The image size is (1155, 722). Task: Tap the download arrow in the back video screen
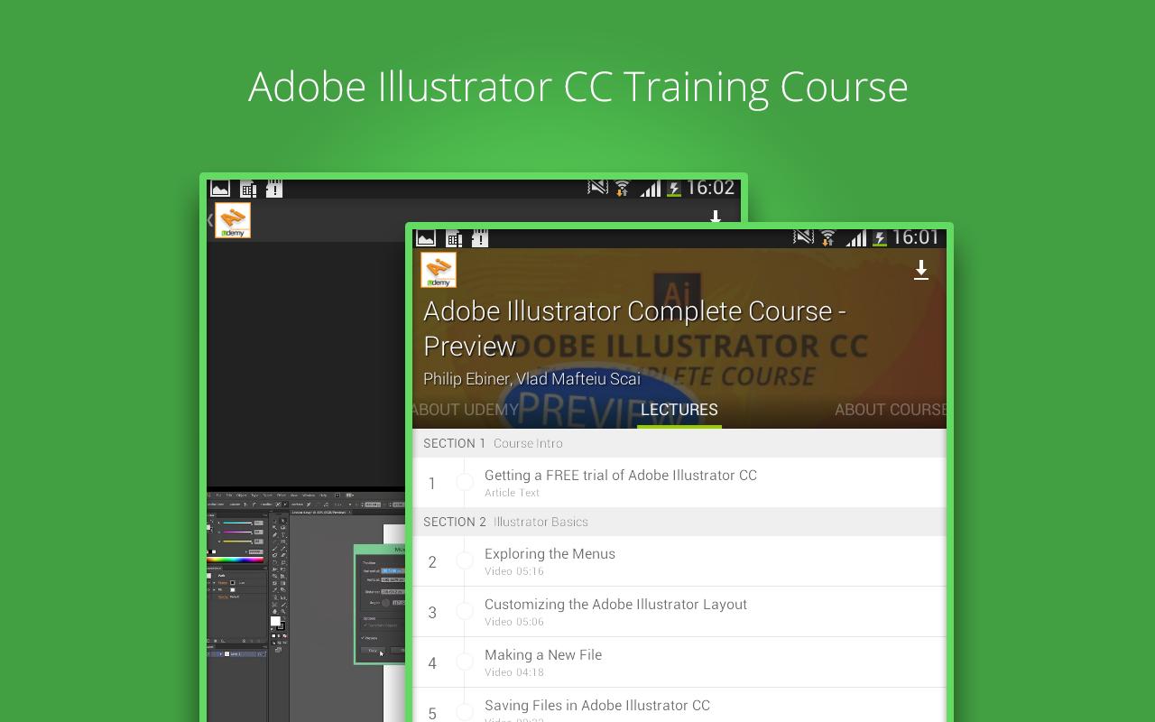point(716,218)
